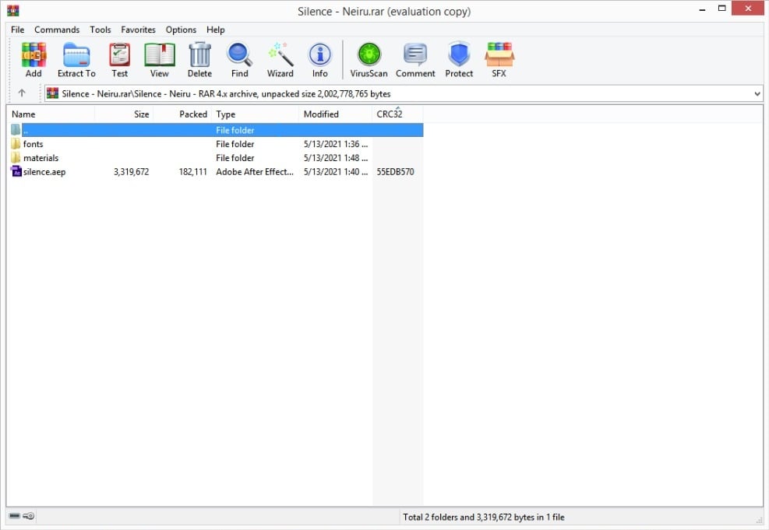Click the CRC32 value 55EDB570
This screenshot has height=530, width=769.
coord(395,172)
